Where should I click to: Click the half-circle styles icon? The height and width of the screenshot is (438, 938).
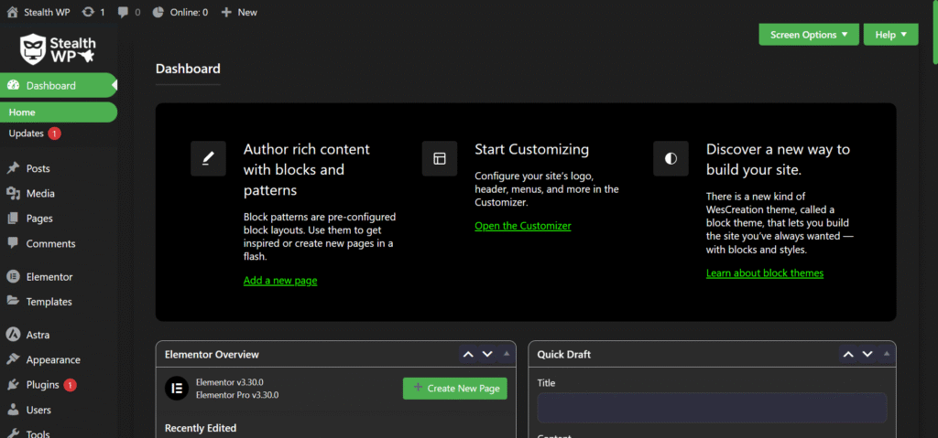point(671,158)
